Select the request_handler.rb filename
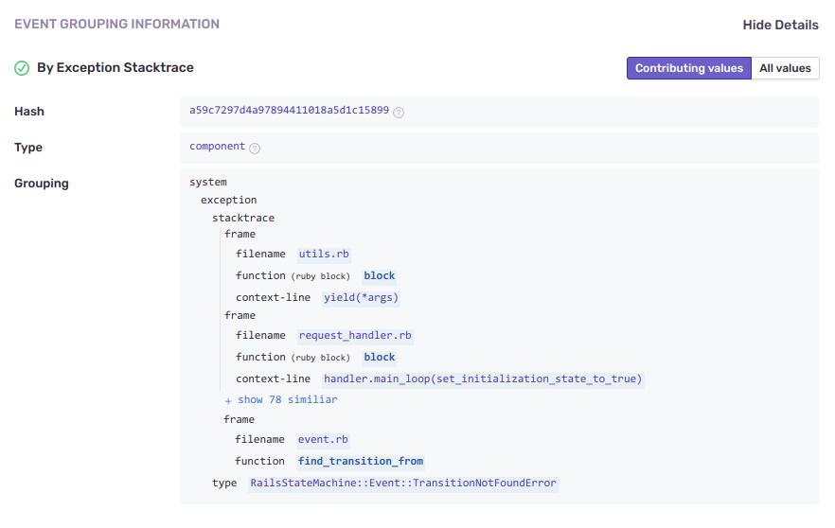The height and width of the screenshot is (528, 835). 355,335
